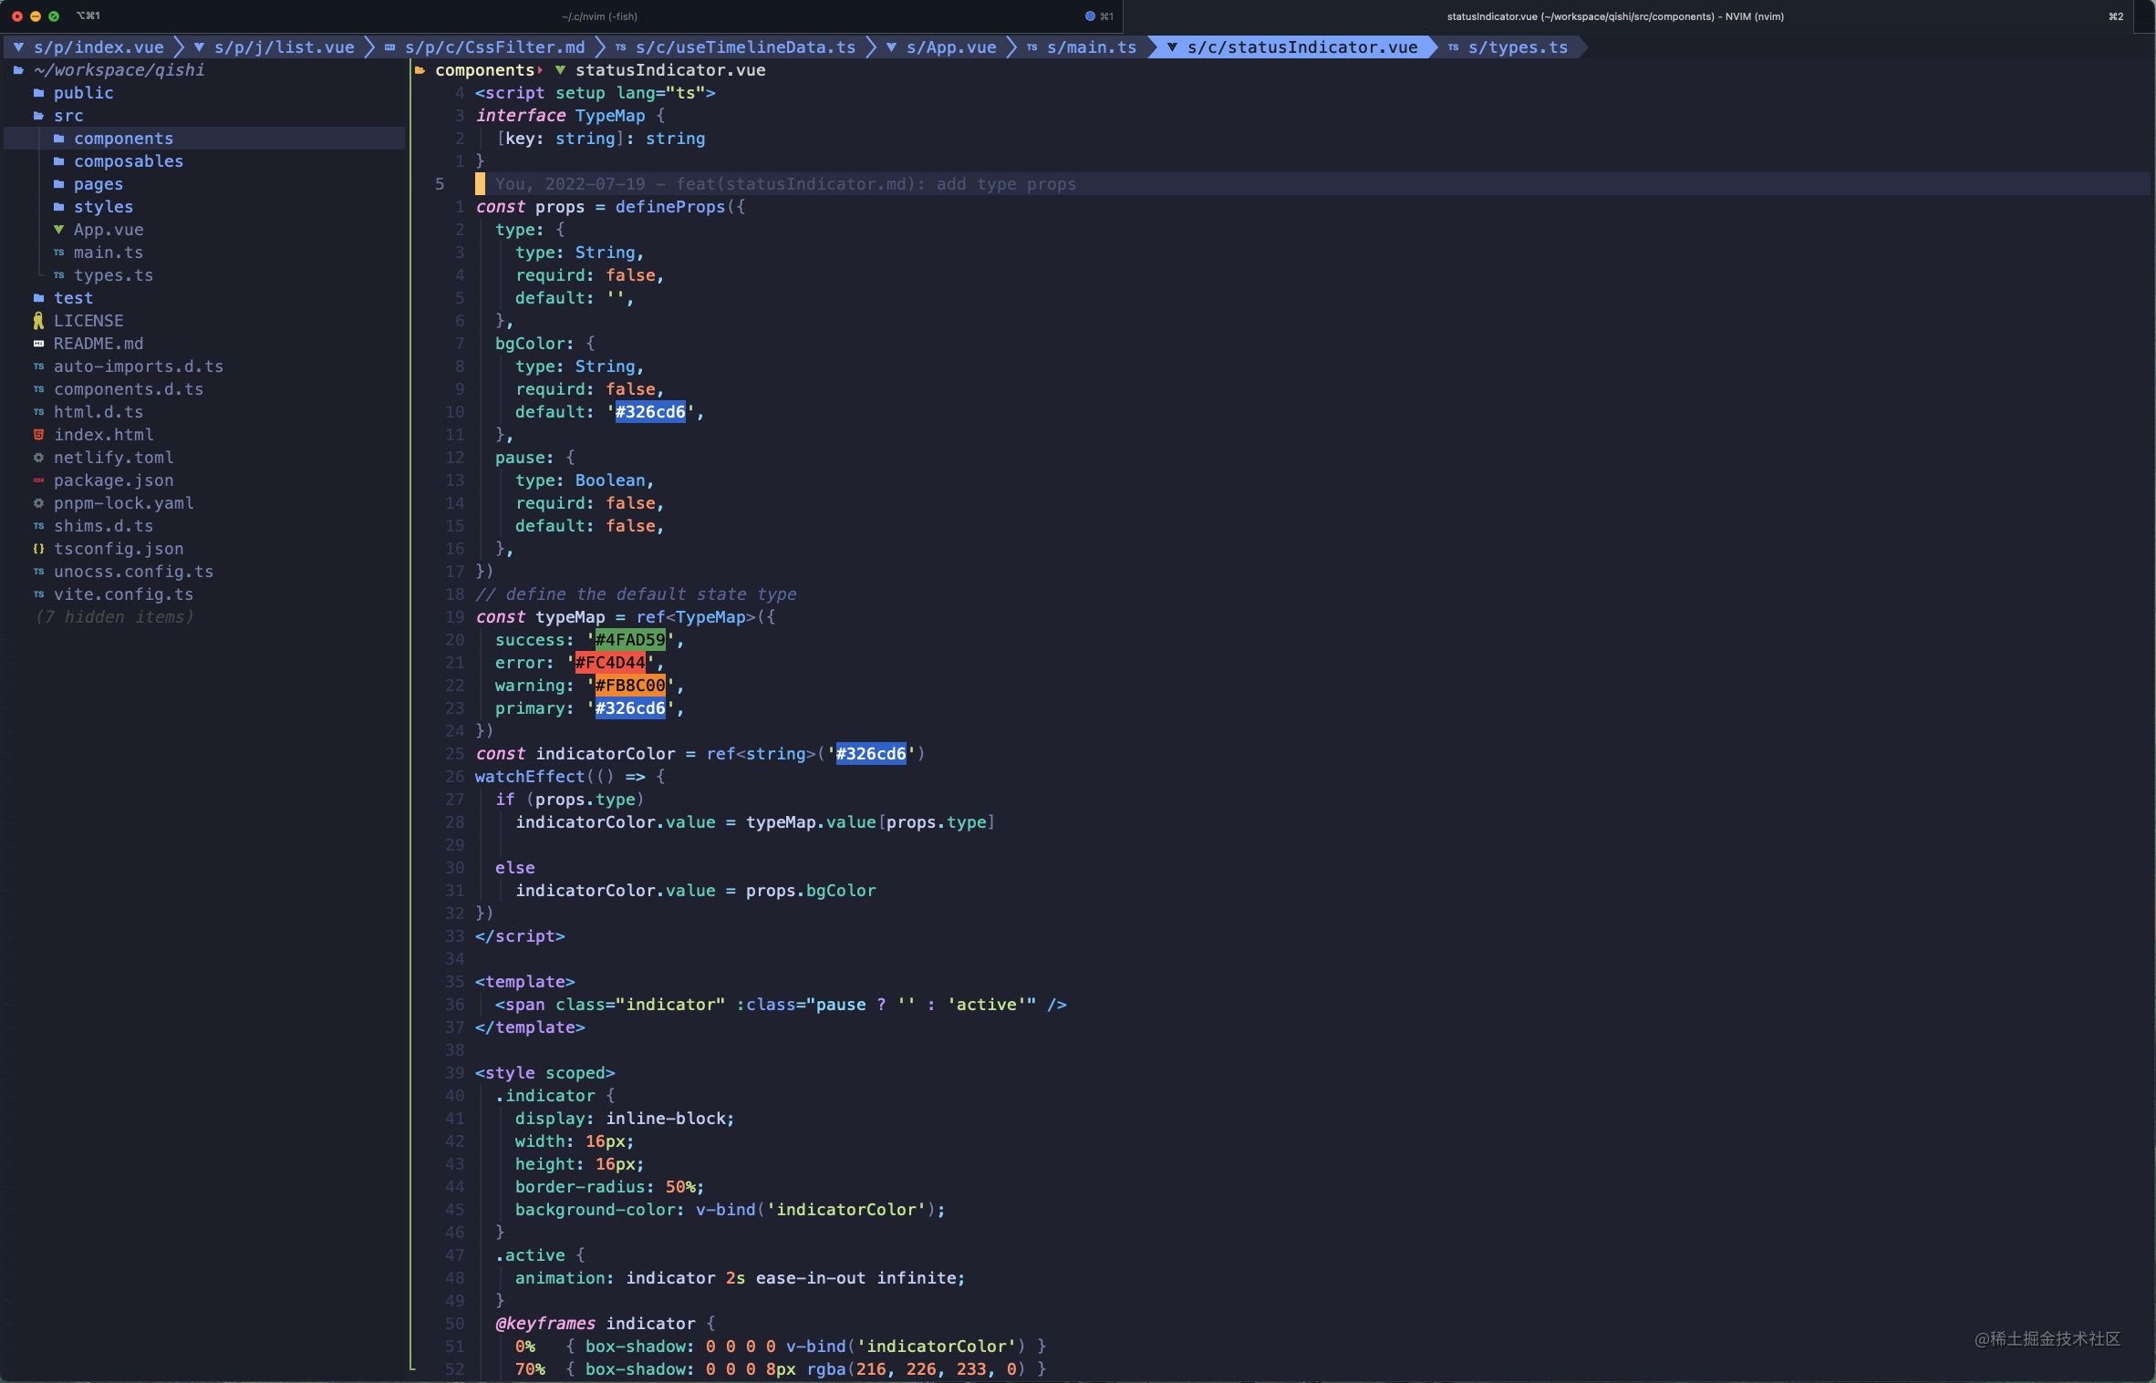
Task: Reveal the 7 hidden items entry
Action: coord(114,617)
